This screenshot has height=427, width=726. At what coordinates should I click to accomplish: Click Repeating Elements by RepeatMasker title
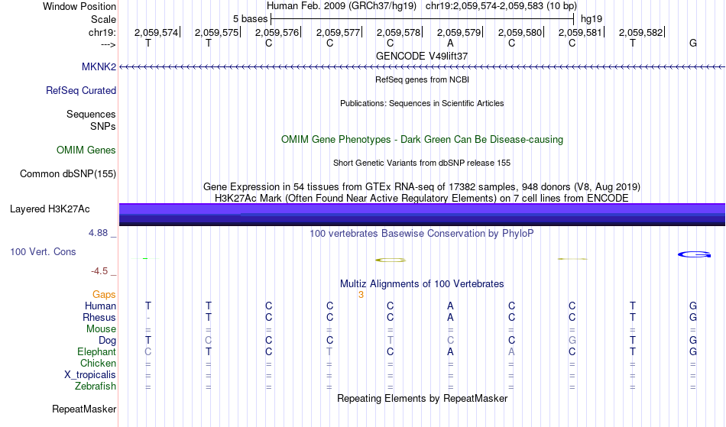coord(422,398)
